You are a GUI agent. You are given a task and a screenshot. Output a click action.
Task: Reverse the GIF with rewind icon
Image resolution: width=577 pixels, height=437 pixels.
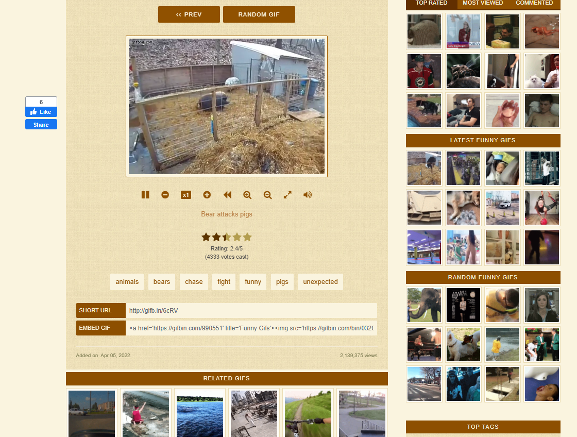click(x=227, y=195)
